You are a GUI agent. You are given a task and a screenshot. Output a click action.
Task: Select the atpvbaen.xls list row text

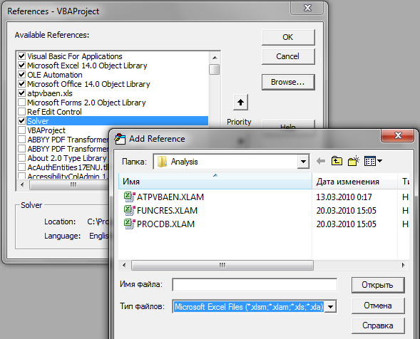click(x=50, y=93)
